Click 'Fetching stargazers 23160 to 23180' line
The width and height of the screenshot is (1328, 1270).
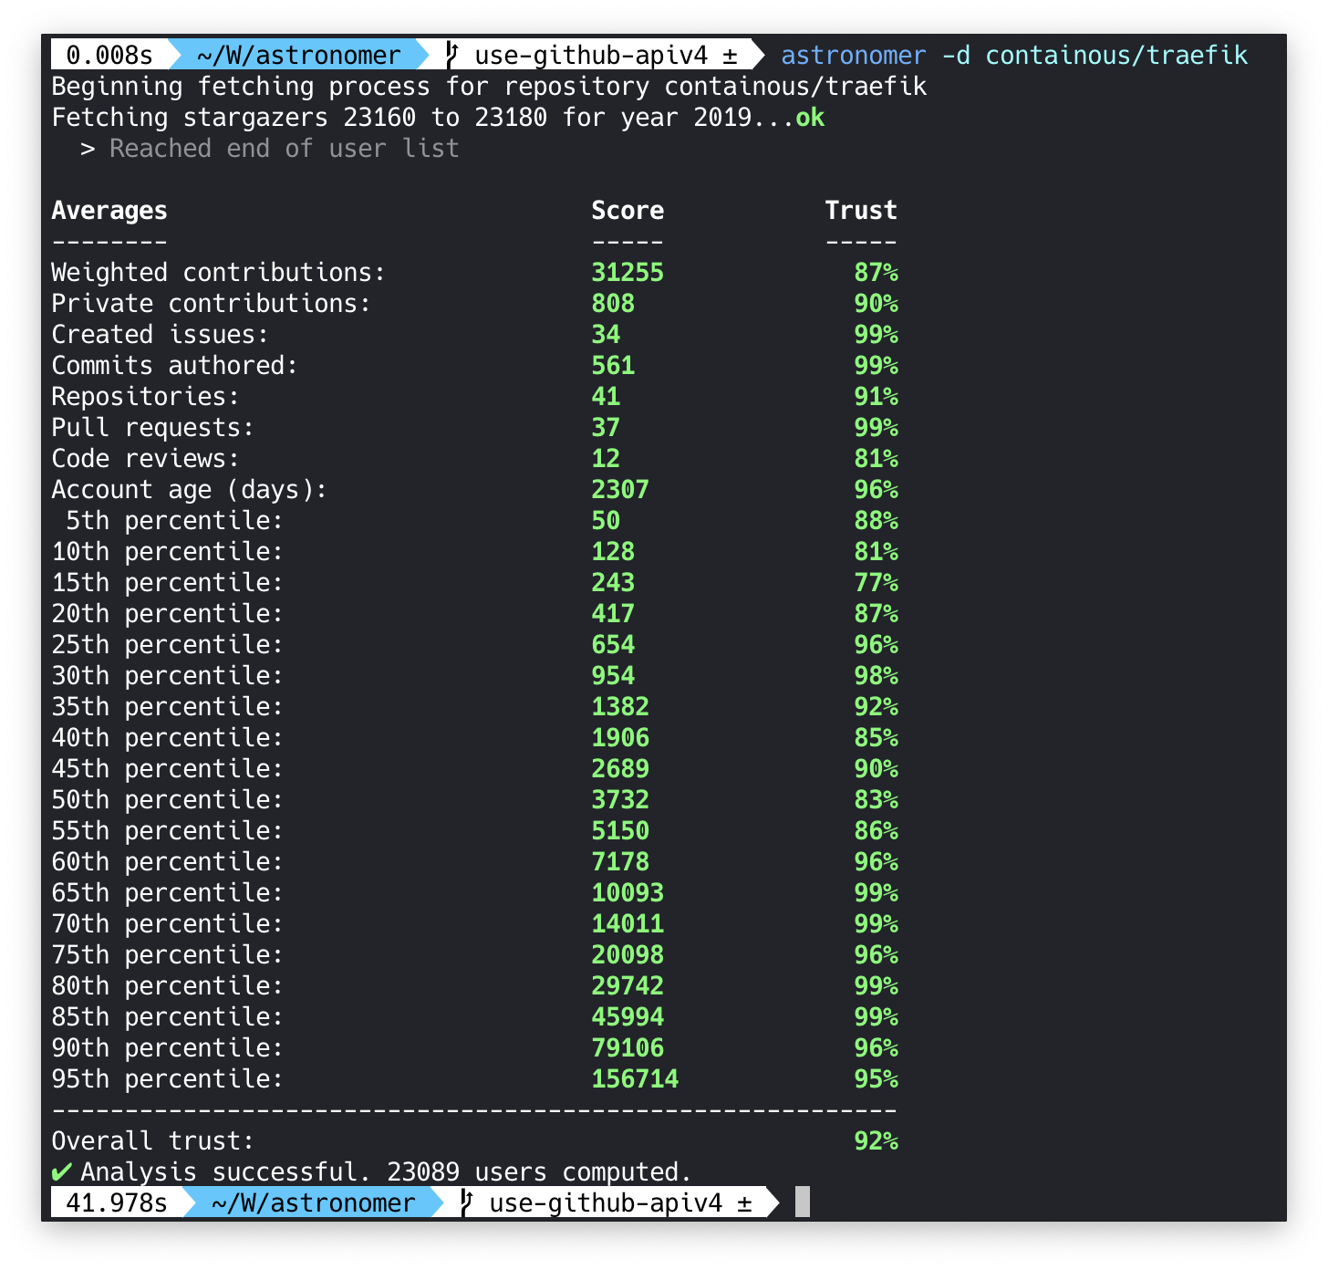[x=438, y=118]
